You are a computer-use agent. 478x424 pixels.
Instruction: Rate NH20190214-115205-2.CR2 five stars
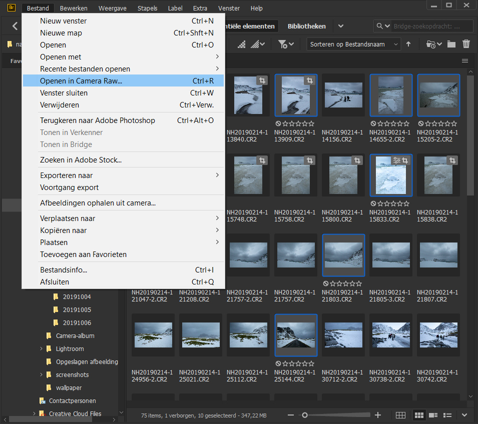coord(454,123)
